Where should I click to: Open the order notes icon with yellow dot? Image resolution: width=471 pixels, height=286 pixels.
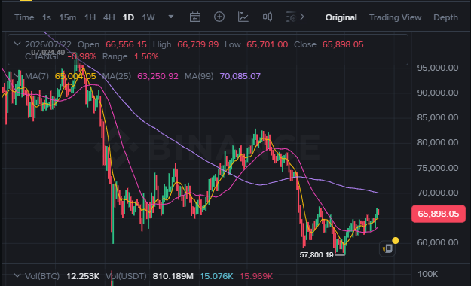point(387,248)
